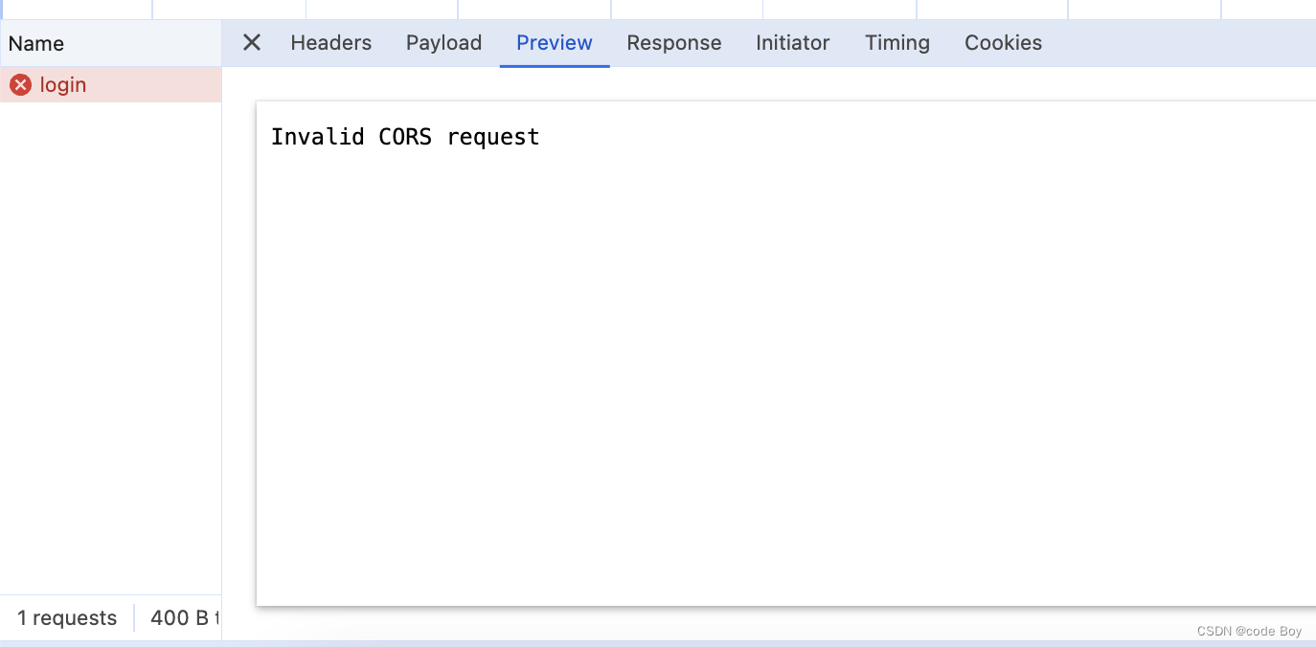Click the bottom edge bar under the status line

pos(658,643)
